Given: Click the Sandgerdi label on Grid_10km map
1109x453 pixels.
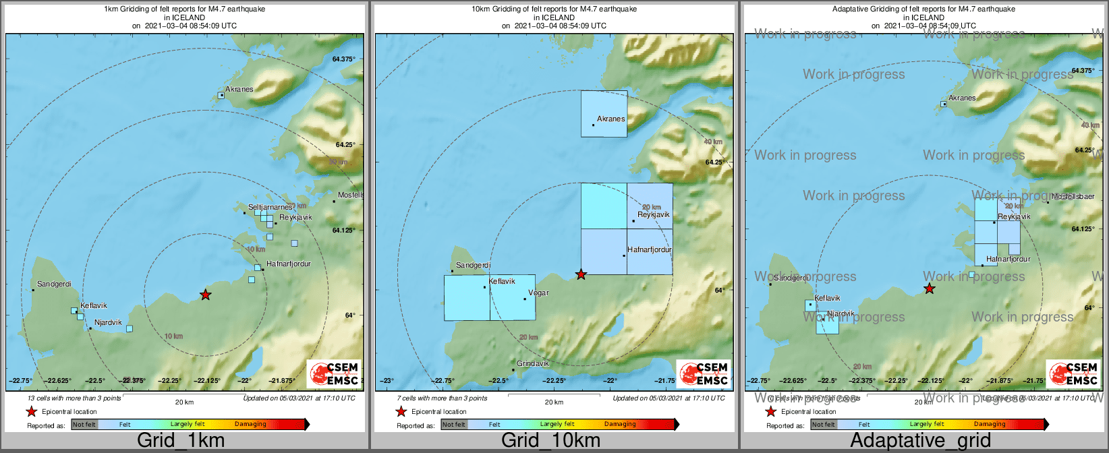Looking at the screenshot, I should 474,265.
